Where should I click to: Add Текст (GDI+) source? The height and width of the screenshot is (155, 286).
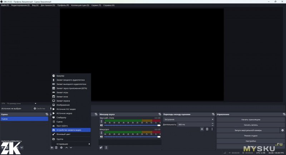pos(71,126)
